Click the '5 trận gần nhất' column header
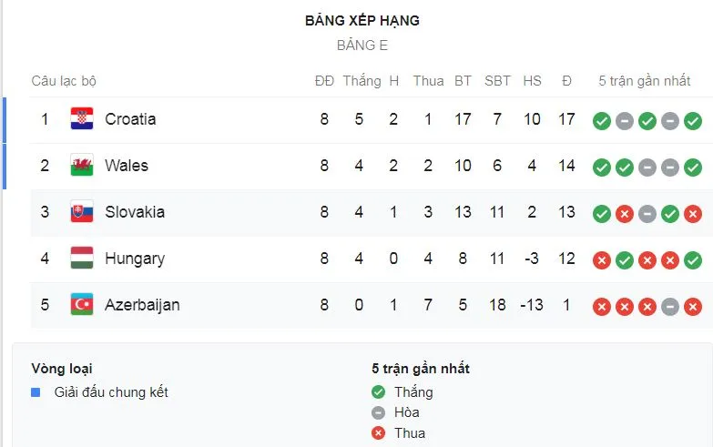Image resolution: width=713 pixels, height=447 pixels. click(645, 81)
